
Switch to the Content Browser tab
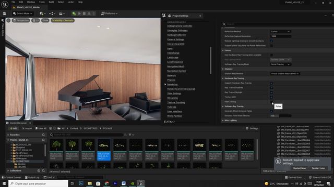pos(18,123)
